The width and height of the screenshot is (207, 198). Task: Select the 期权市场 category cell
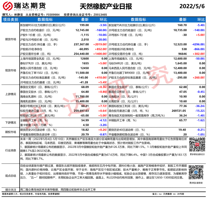pos(10,132)
